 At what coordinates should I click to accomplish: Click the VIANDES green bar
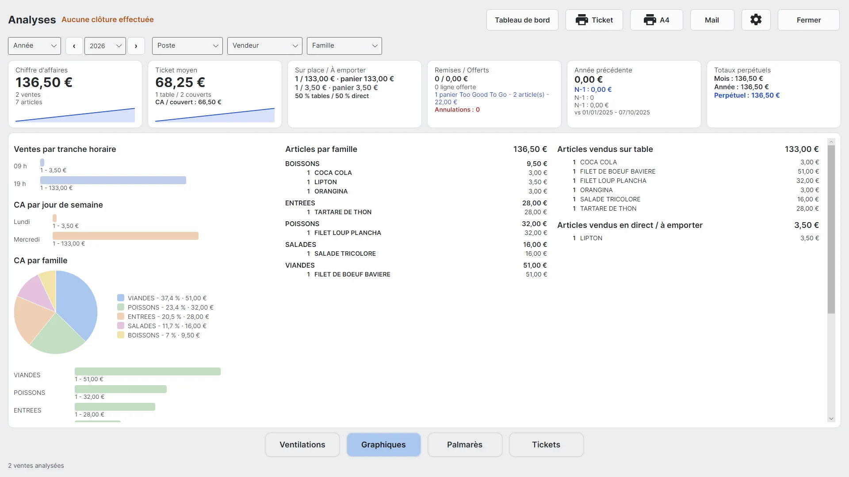coord(148,371)
